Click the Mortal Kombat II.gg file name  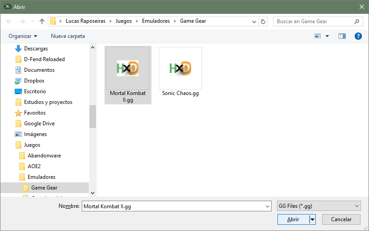coord(128,97)
